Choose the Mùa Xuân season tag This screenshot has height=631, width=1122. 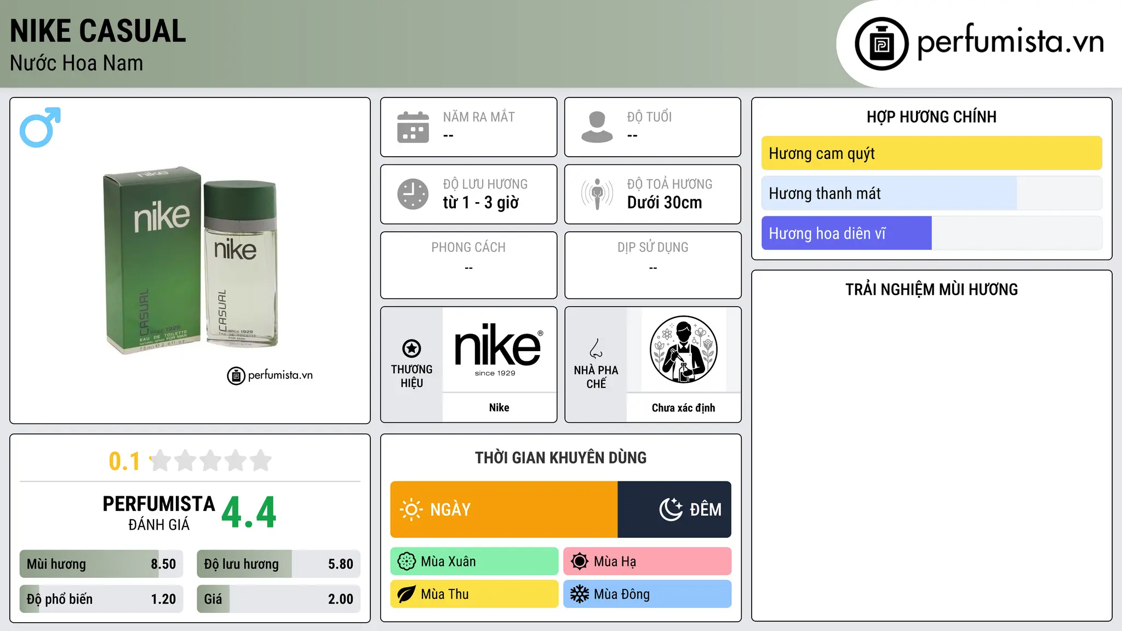pyautogui.click(x=474, y=561)
